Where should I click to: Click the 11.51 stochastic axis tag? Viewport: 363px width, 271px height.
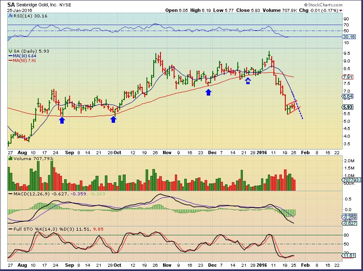pos(349,255)
